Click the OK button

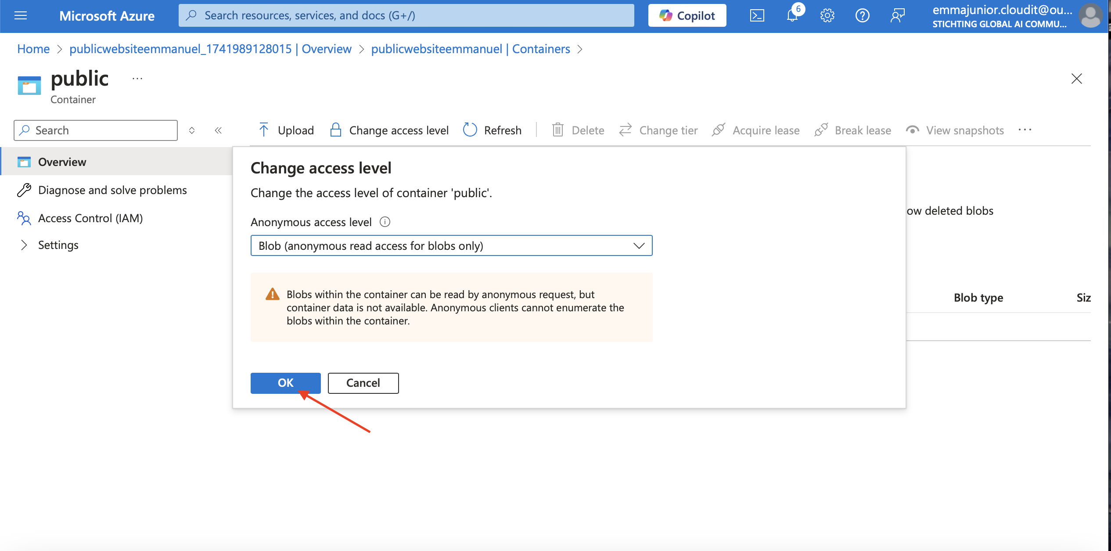(x=285, y=383)
